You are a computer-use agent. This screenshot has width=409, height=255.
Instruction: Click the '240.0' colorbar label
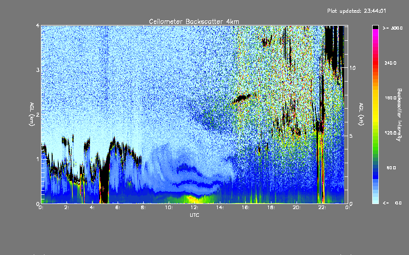tap(391, 63)
